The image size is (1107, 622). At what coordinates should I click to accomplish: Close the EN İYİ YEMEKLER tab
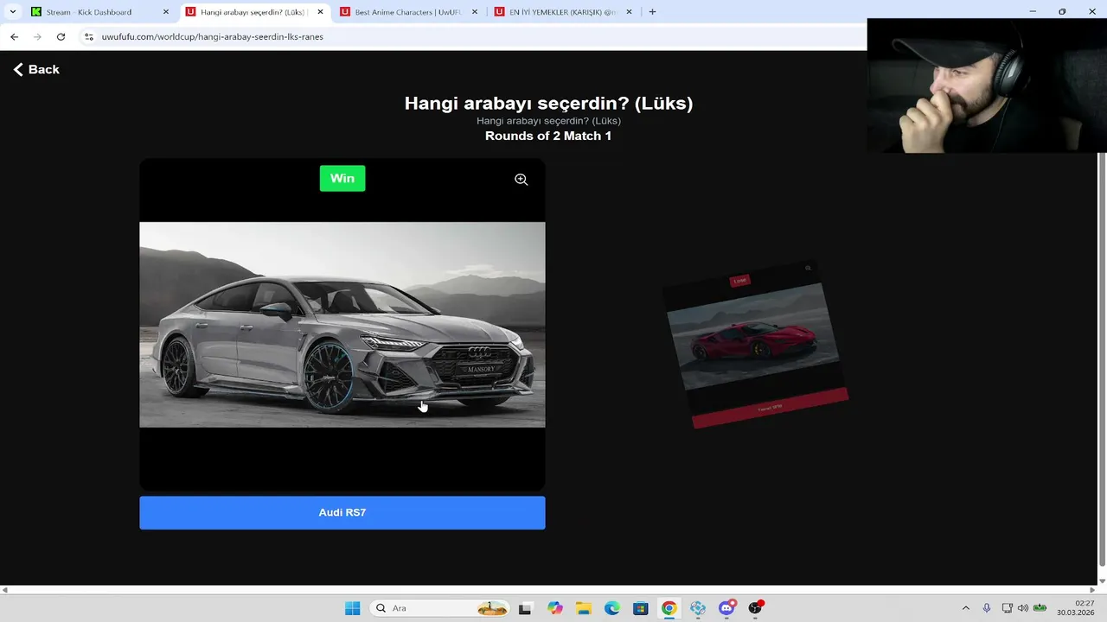point(629,12)
